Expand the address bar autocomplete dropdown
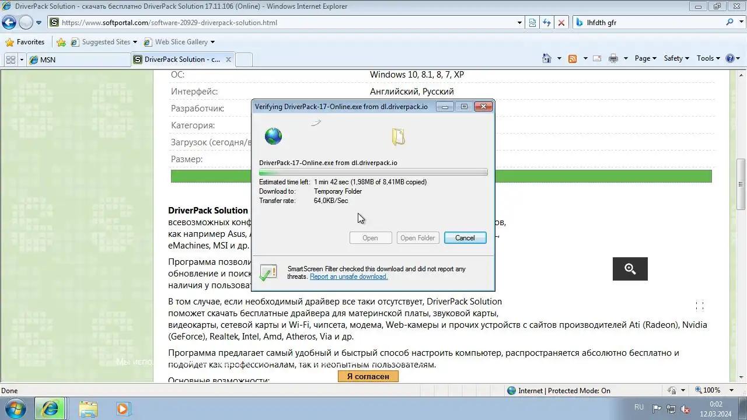The height and width of the screenshot is (420, 747). click(519, 23)
